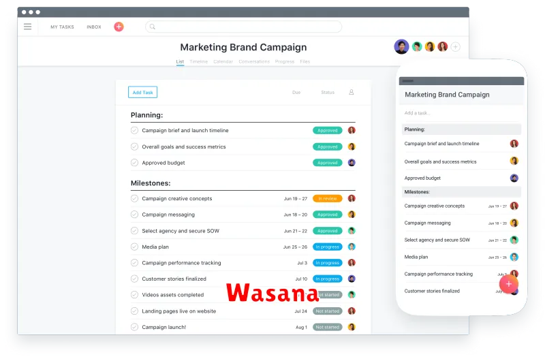545x359 pixels.
Task: Open the In review status for creative concepts
Action: click(328, 198)
